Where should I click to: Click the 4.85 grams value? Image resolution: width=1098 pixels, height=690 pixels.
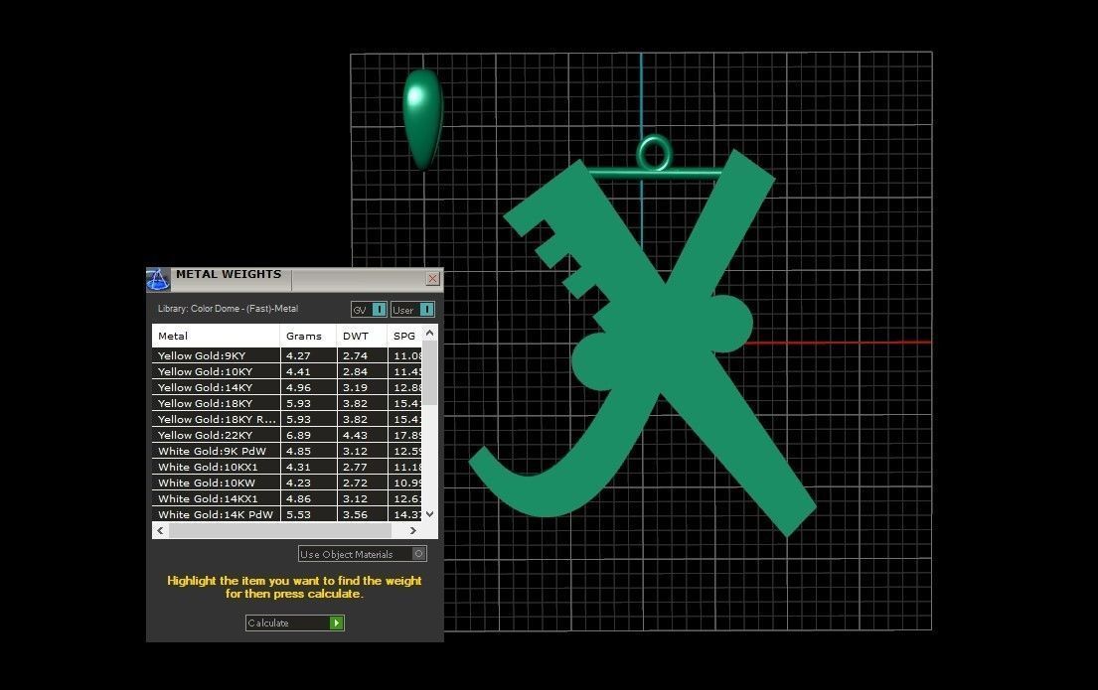point(298,451)
